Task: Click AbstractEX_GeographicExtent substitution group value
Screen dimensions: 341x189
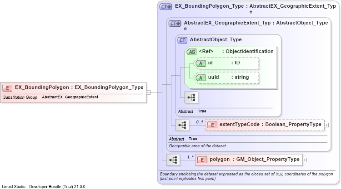Action: coord(70,97)
